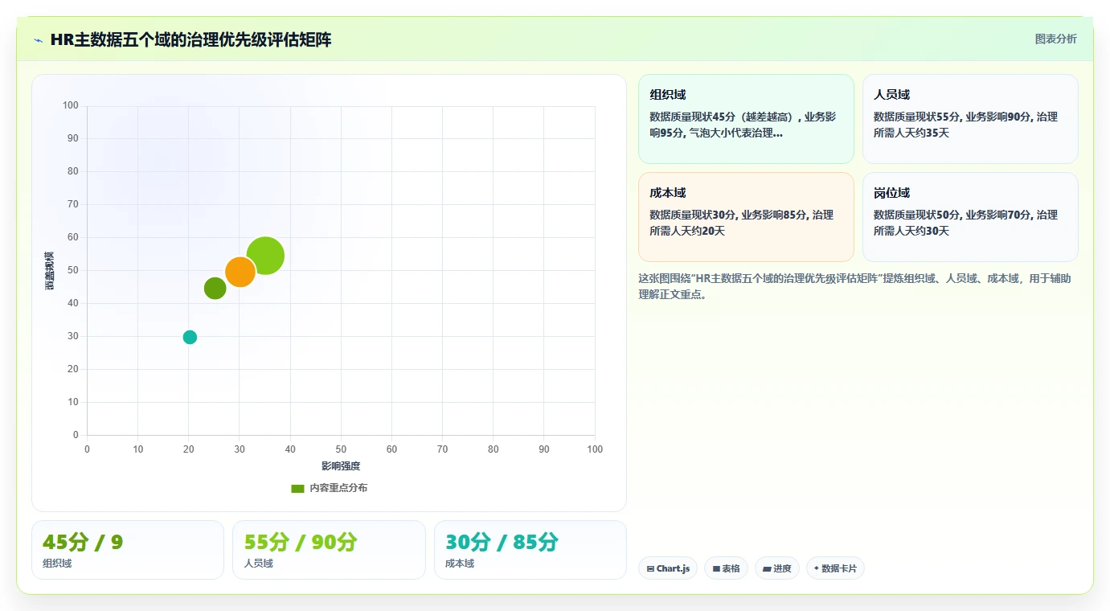This screenshot has width=1110, height=611.
Task: Click the 内容重点分布 legend label
Action: (338, 488)
